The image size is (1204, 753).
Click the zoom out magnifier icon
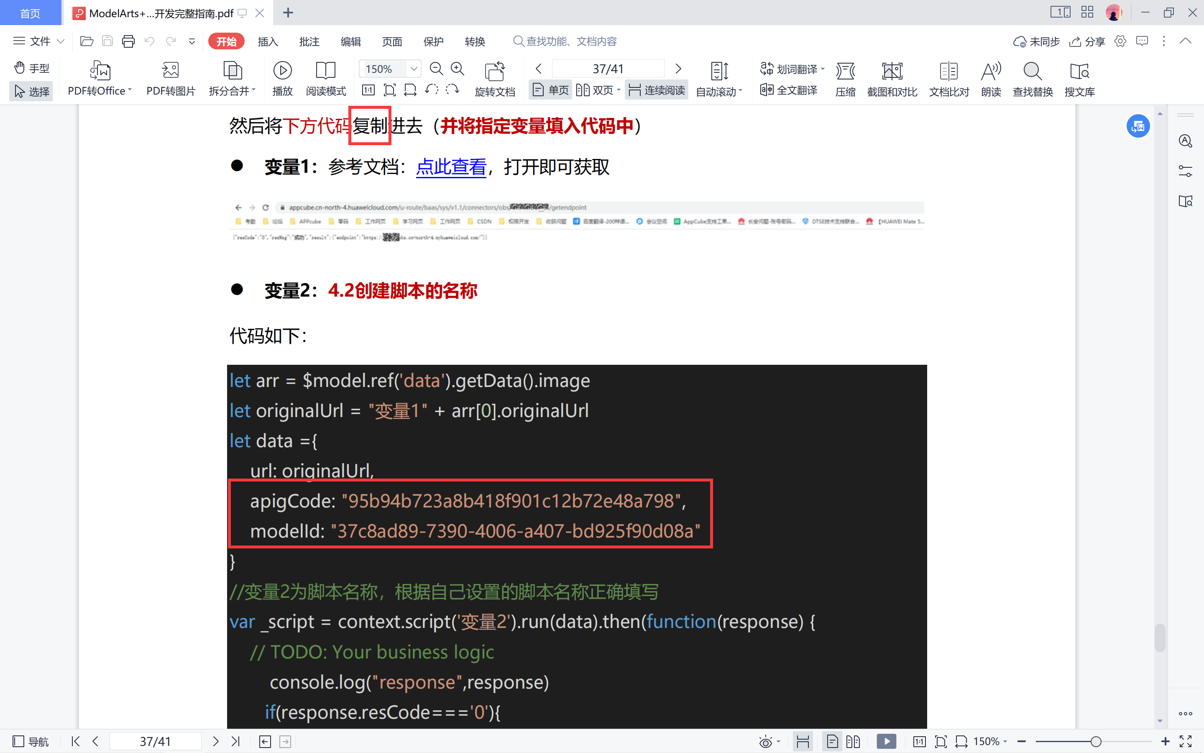click(x=436, y=69)
